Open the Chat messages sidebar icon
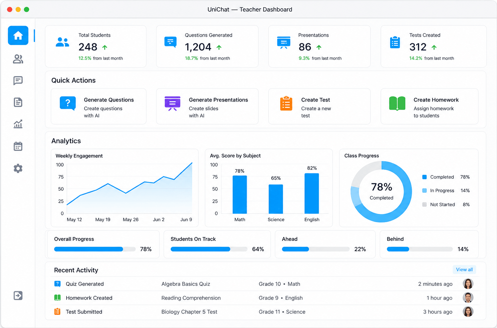Image resolution: width=497 pixels, height=328 pixels. click(18, 81)
